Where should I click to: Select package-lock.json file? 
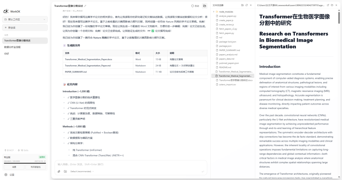[233, 42]
